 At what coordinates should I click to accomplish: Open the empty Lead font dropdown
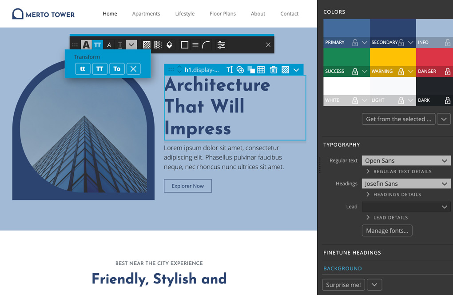pyautogui.click(x=406, y=207)
